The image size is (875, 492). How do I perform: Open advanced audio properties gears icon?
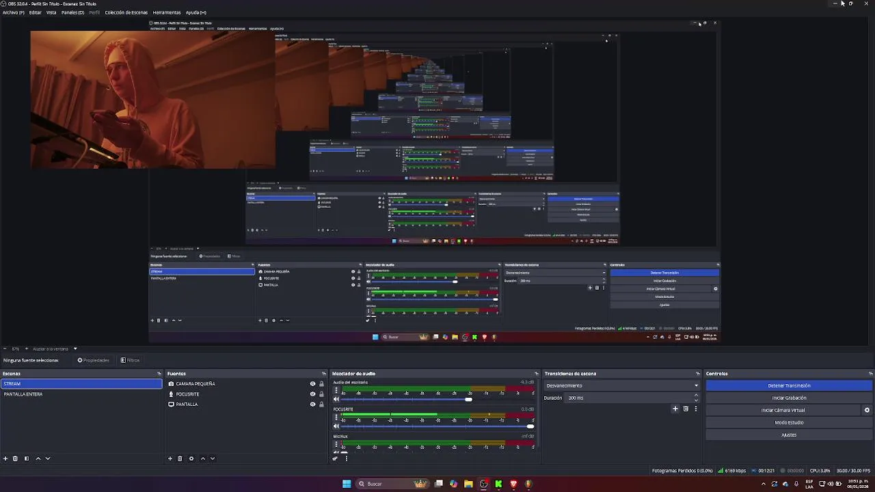(335, 459)
